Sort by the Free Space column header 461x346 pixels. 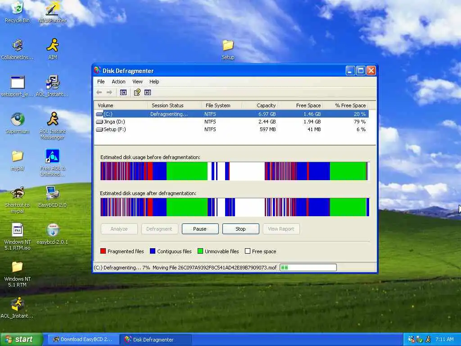coord(300,105)
